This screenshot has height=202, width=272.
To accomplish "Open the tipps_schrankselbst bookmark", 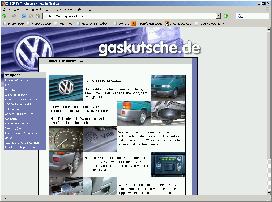I will 94,24.
